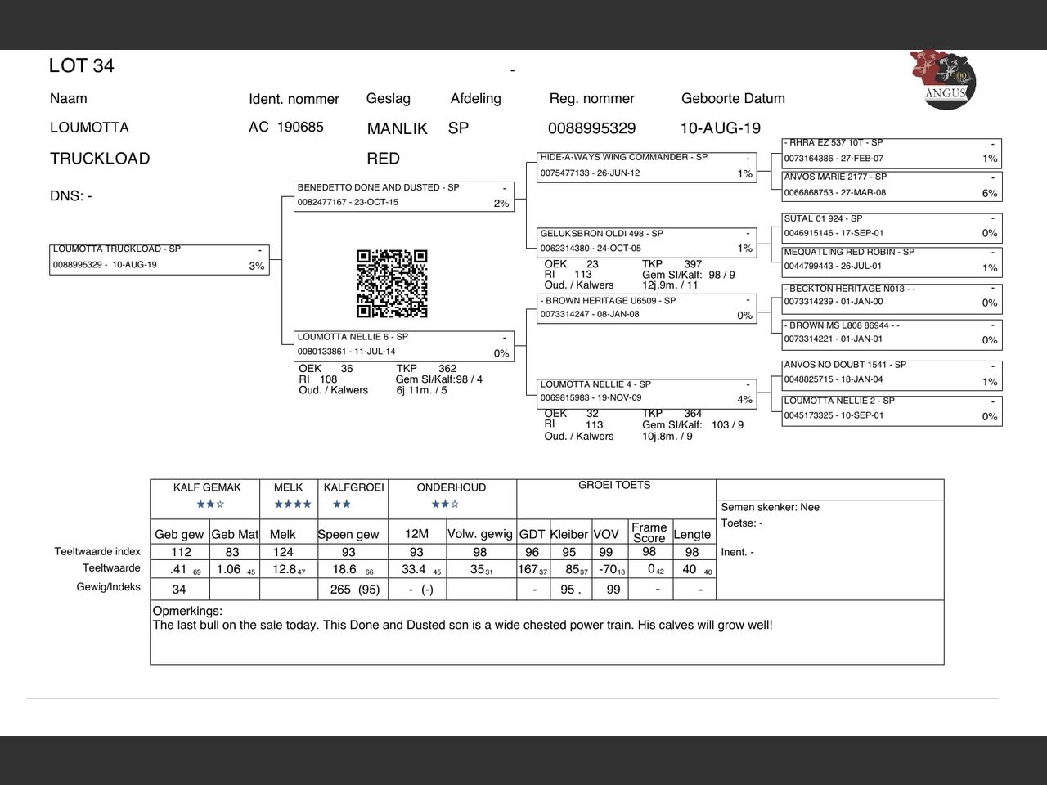This screenshot has width=1047, height=785.
Task: Click the HIDE-A-WAYS WING COMMANDER box
Action: coord(645,166)
